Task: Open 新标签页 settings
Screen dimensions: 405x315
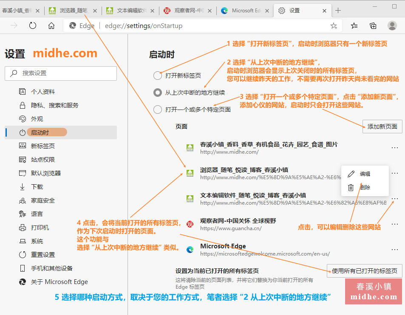Action: coord(61,146)
